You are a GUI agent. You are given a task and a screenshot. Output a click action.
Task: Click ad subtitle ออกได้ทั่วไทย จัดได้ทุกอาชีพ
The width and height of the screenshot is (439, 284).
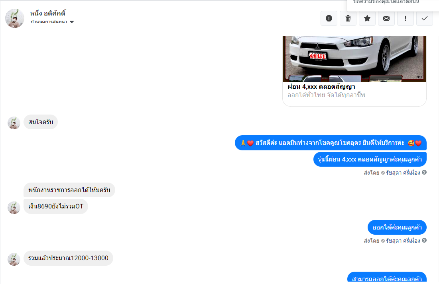coord(326,95)
